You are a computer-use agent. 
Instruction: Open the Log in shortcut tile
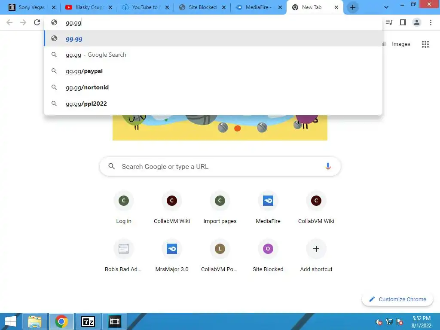tap(124, 208)
